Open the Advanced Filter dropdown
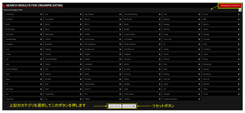The image size is (245, 113). coord(230,5)
